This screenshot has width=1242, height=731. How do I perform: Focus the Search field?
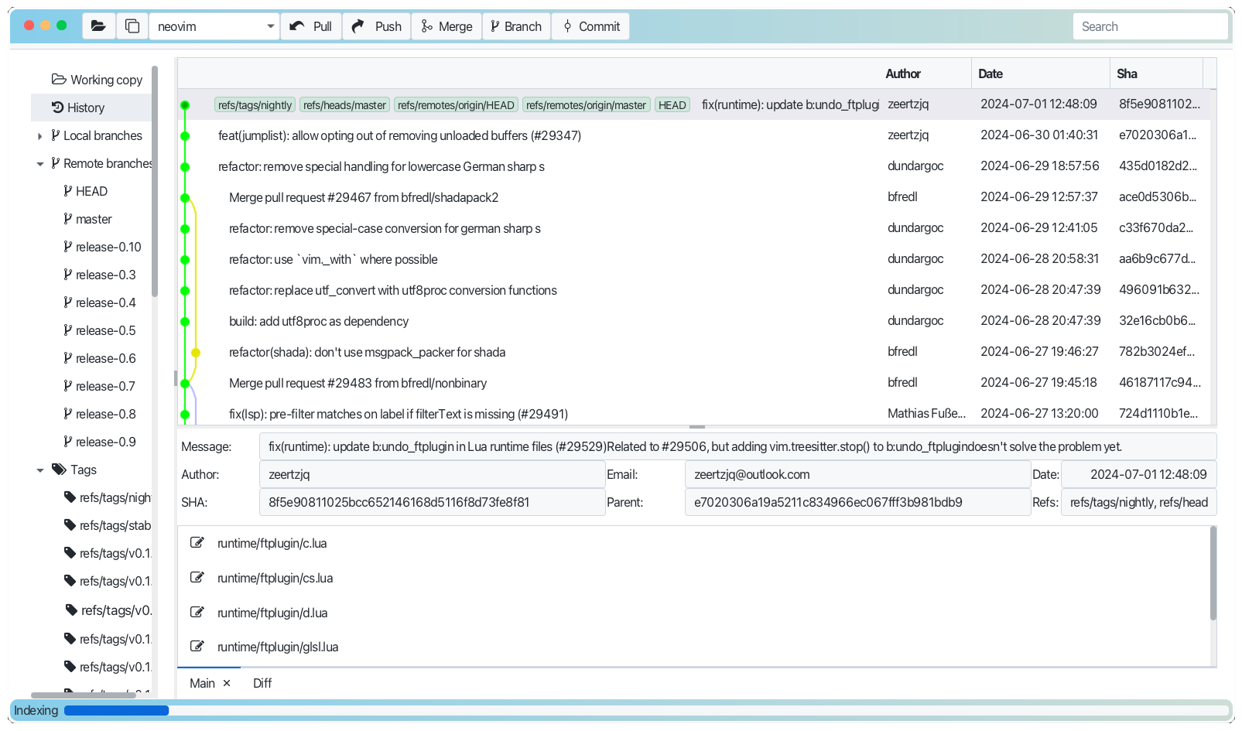[1150, 26]
